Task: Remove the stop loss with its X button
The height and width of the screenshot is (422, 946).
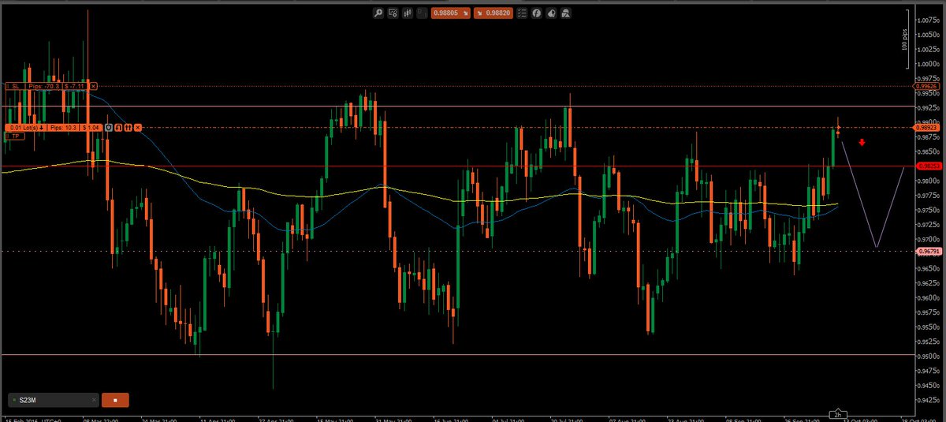Action: [x=93, y=86]
